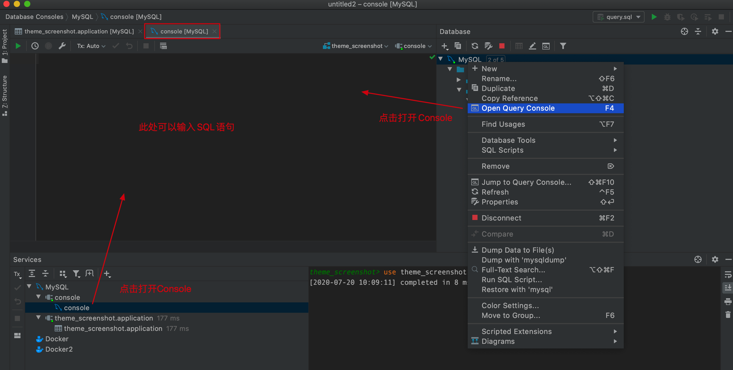Collapse the MySQL node in Services tree
Image resolution: width=733 pixels, height=370 pixels.
click(x=29, y=287)
